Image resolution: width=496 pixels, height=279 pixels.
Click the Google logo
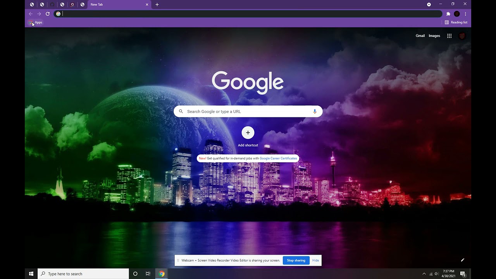(x=248, y=82)
